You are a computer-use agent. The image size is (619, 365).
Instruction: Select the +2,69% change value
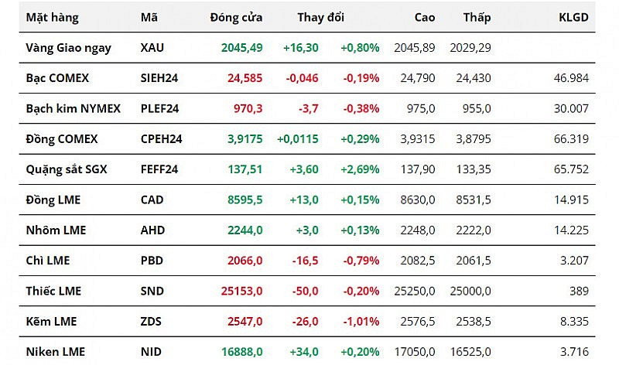coord(360,169)
